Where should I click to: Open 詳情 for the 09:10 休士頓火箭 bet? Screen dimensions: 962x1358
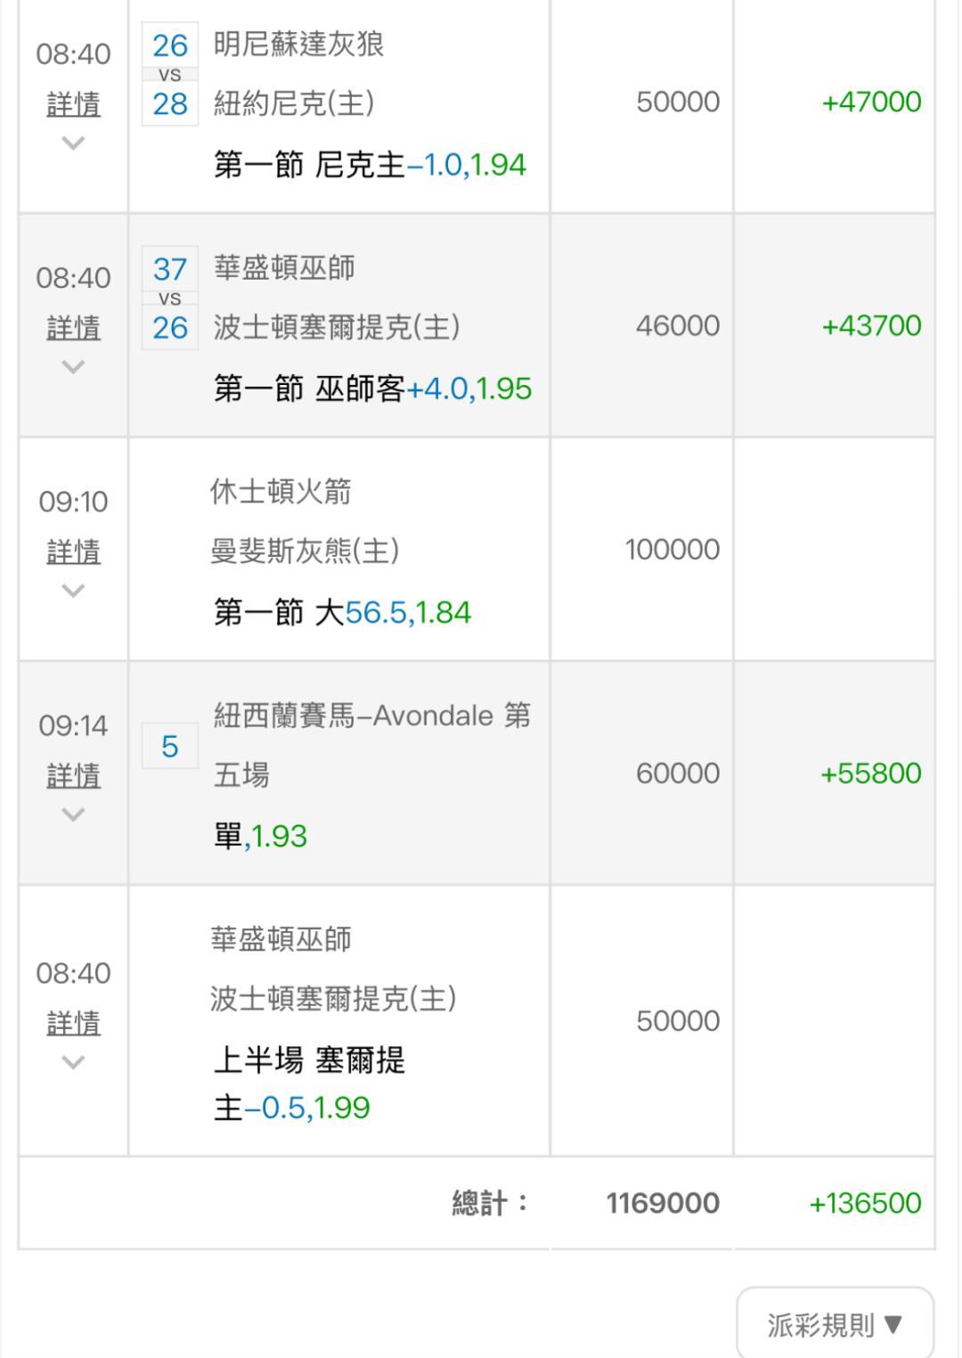(73, 552)
